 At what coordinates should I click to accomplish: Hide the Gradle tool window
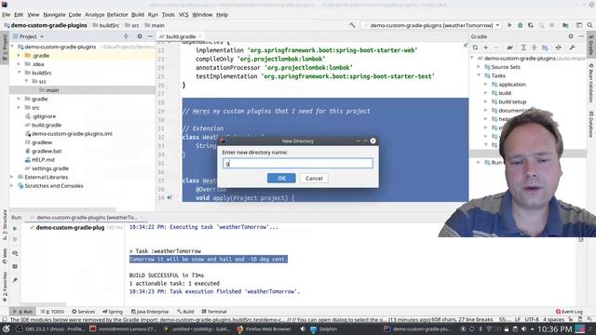tap(581, 36)
